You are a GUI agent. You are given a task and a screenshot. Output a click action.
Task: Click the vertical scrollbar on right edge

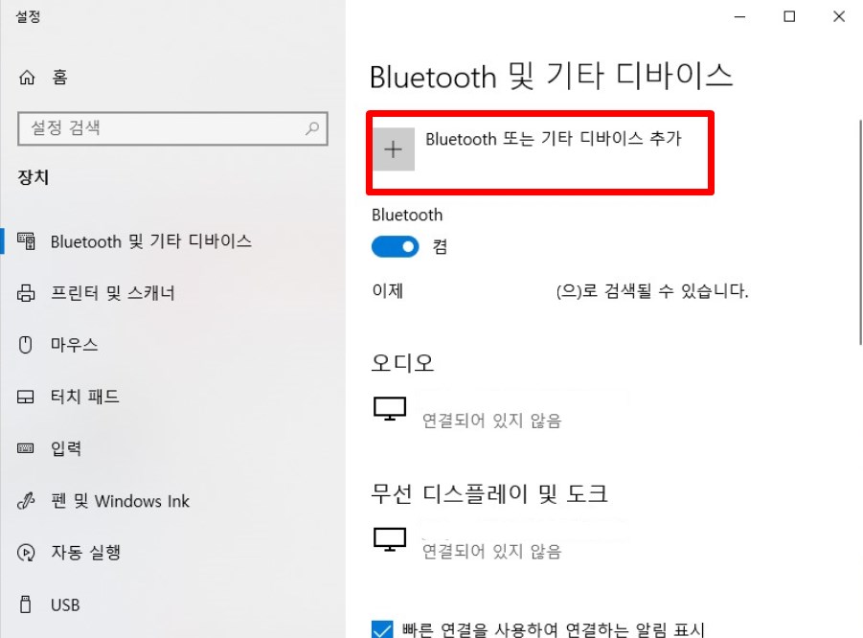[x=860, y=232]
